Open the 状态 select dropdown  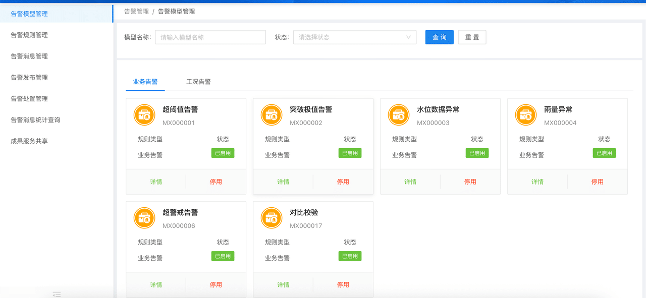pyautogui.click(x=355, y=37)
